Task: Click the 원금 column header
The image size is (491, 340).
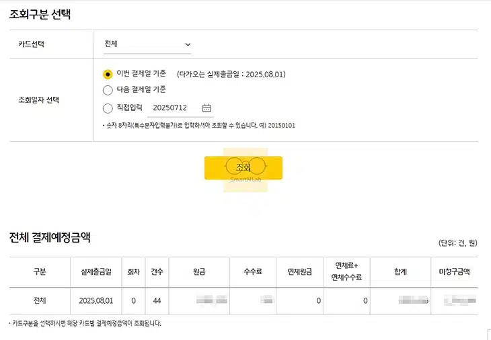Action: tap(199, 271)
